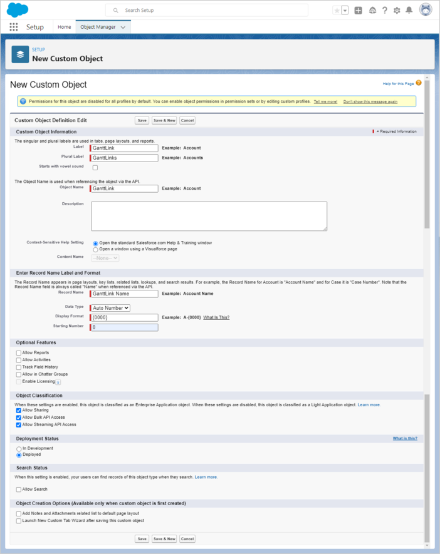
Task: Switch to the Home tab
Action: point(64,27)
